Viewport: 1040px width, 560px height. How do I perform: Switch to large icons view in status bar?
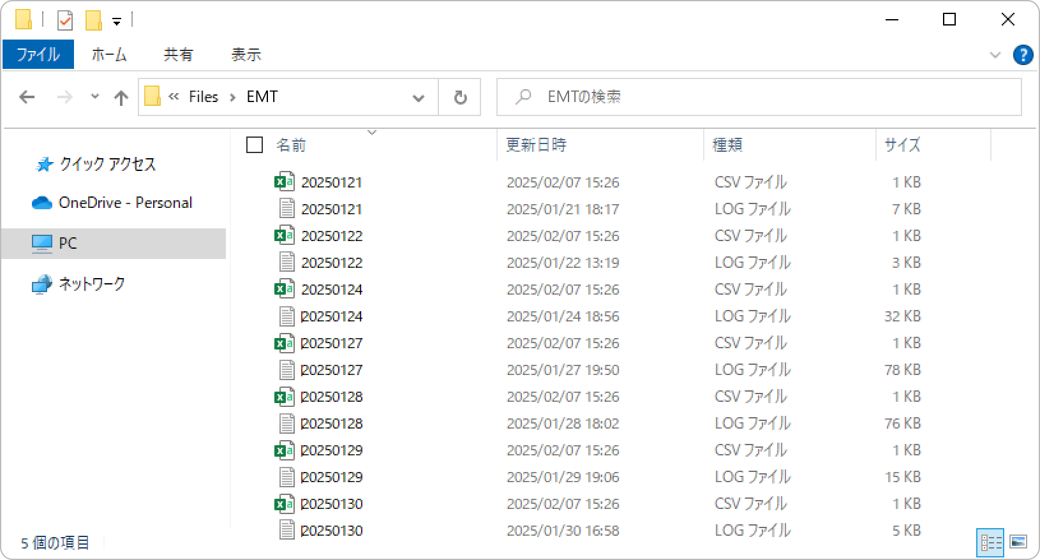(x=1018, y=543)
